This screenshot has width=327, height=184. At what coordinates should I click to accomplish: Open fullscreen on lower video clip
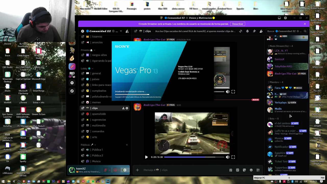pos(233,157)
